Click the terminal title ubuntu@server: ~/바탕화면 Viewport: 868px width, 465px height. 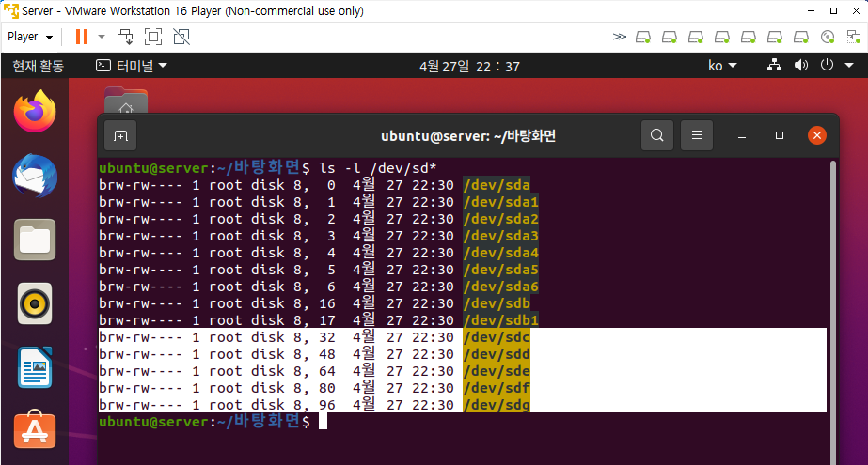(468, 136)
